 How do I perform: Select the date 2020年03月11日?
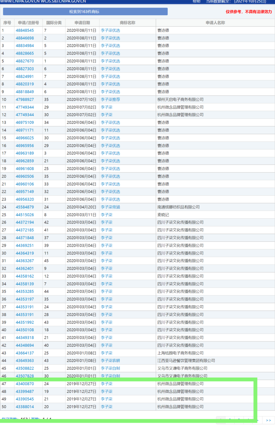click(81, 215)
